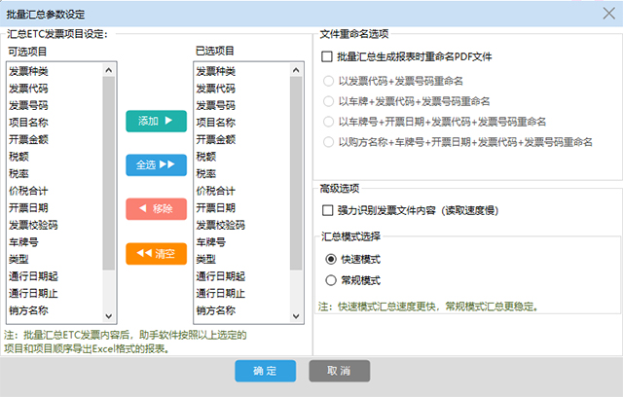Choose 以车牌+发票代码+发票号码重命名 option
Image resolution: width=623 pixels, height=397 pixels.
[x=329, y=100]
